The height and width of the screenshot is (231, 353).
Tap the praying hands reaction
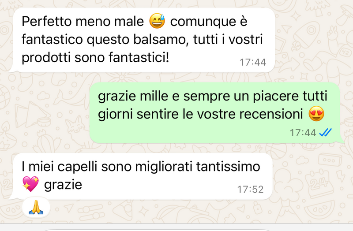pyautogui.click(x=36, y=207)
